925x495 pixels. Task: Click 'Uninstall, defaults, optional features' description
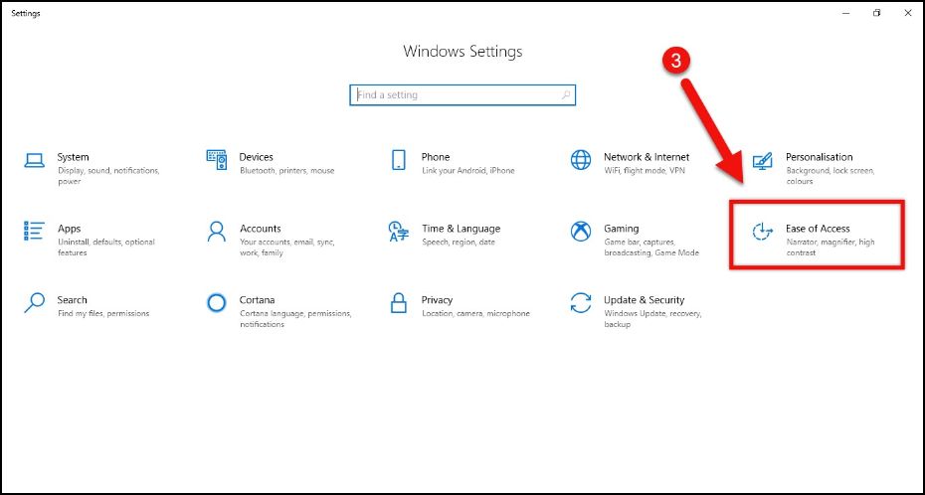[x=106, y=247]
